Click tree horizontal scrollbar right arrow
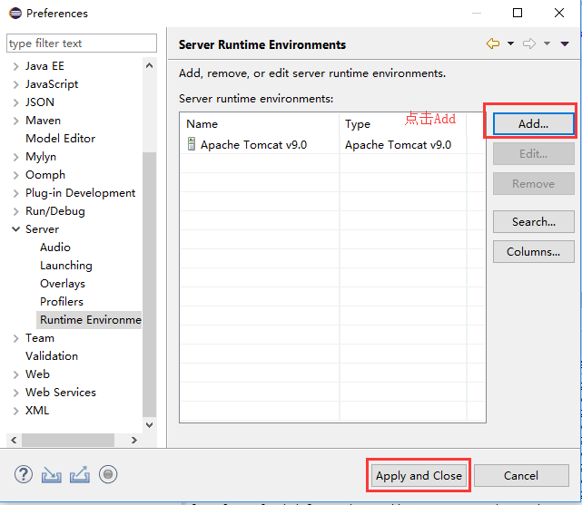Viewport: 582px width, 505px height. coord(134,440)
